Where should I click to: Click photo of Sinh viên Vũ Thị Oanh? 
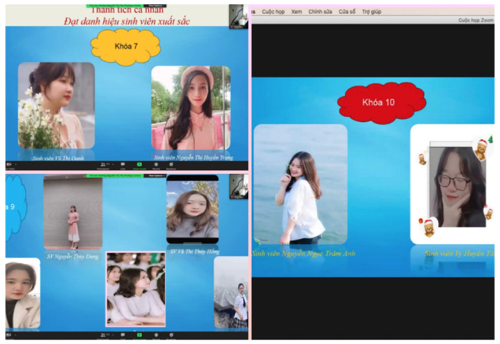(x=56, y=105)
